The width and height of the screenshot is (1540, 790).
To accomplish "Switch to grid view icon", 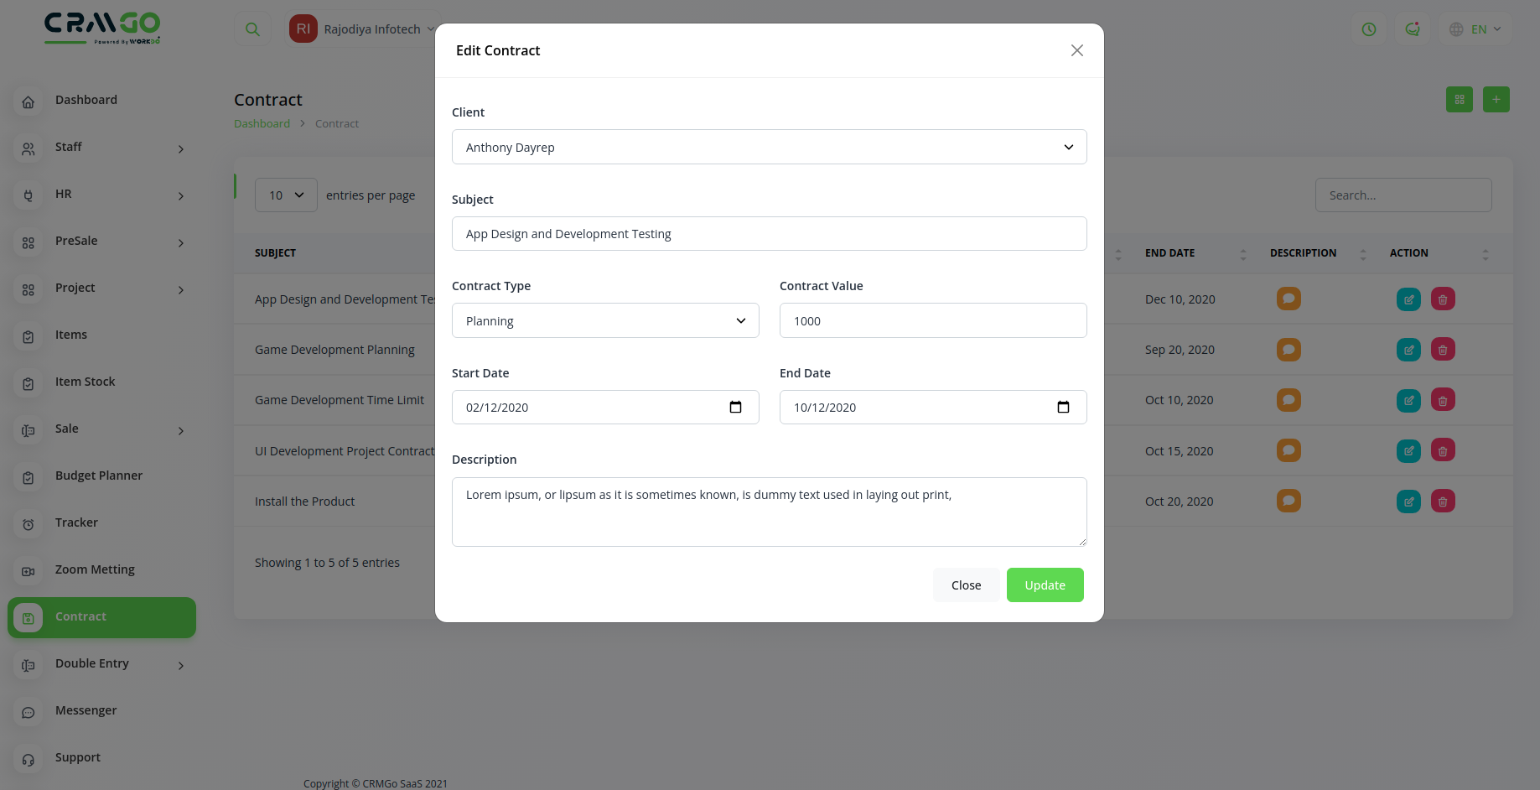I will point(1460,100).
